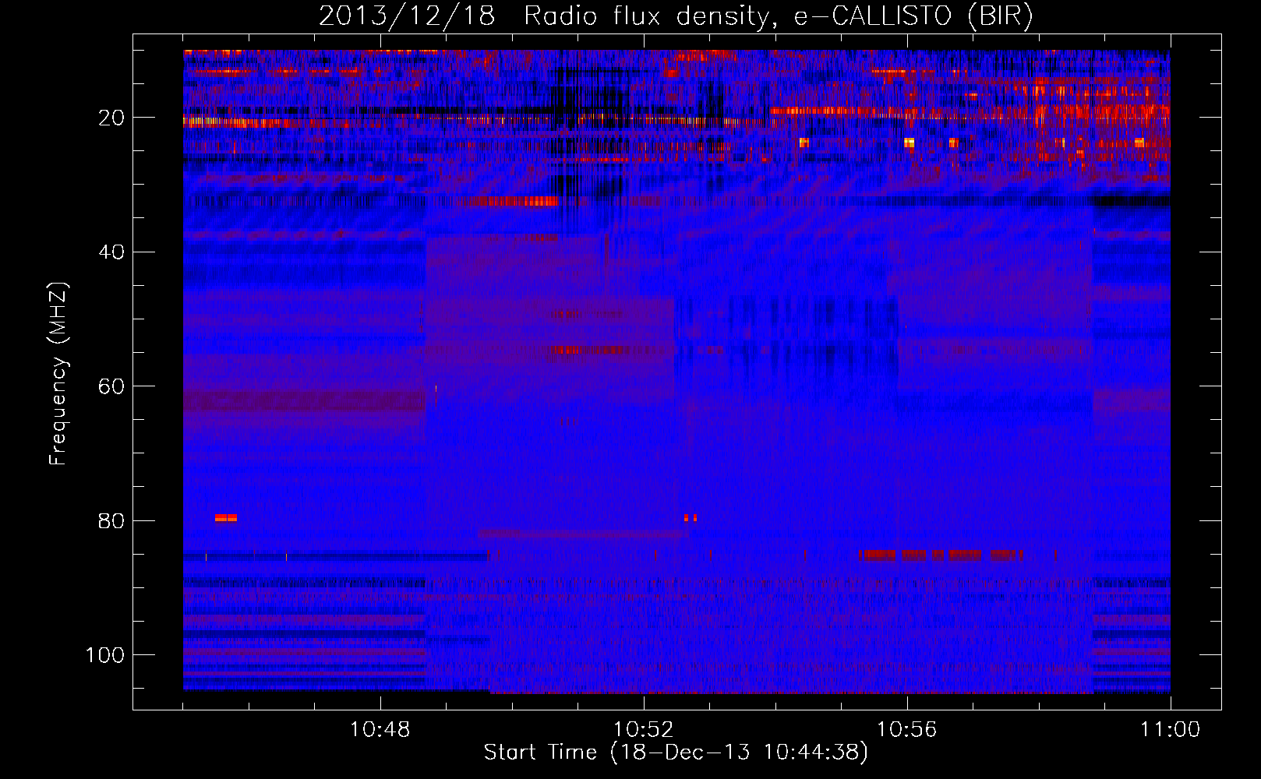Click the 'Start Time (18-Dec-13 10:44:38)' label
This screenshot has height=779, width=1261.
[x=676, y=753]
